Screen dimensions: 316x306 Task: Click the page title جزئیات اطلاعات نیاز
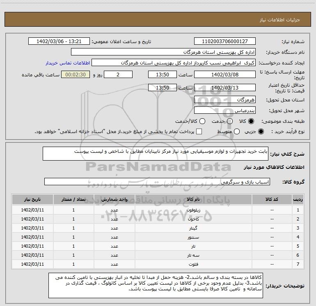coord(280,20)
